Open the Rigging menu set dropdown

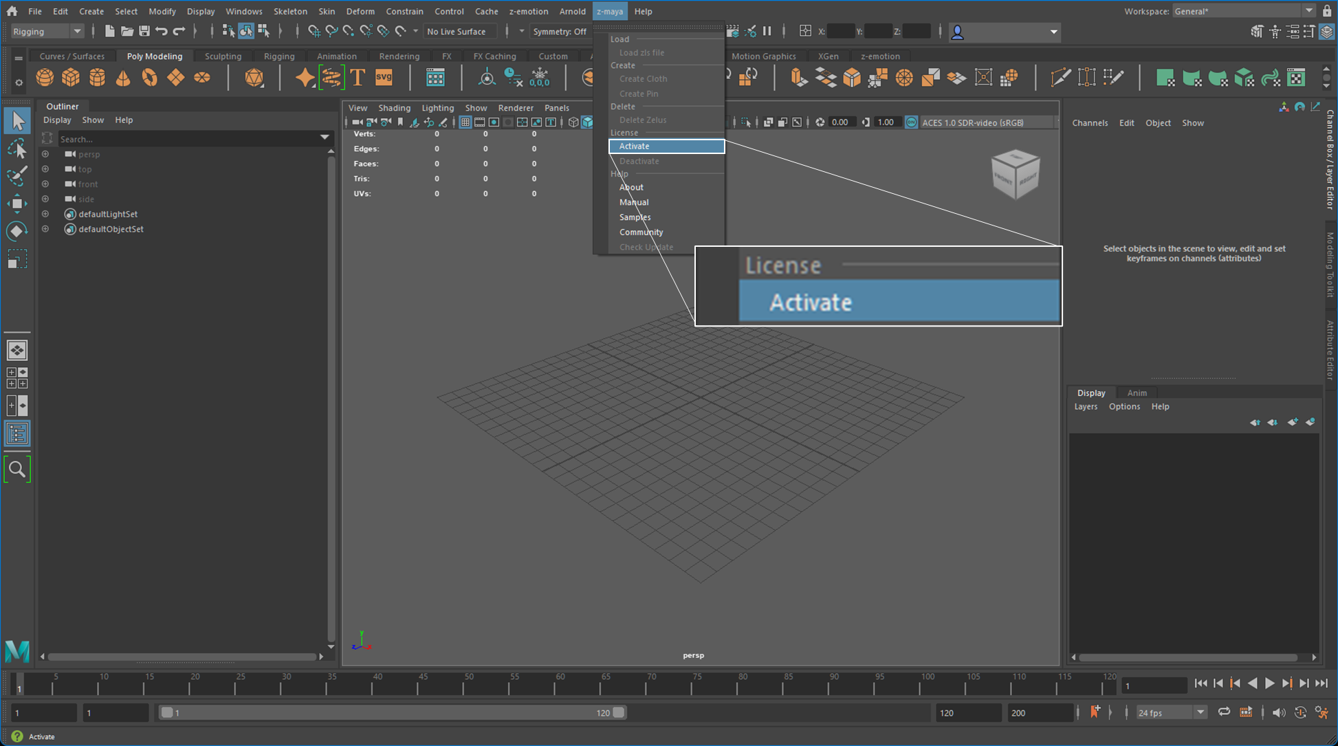tap(47, 32)
